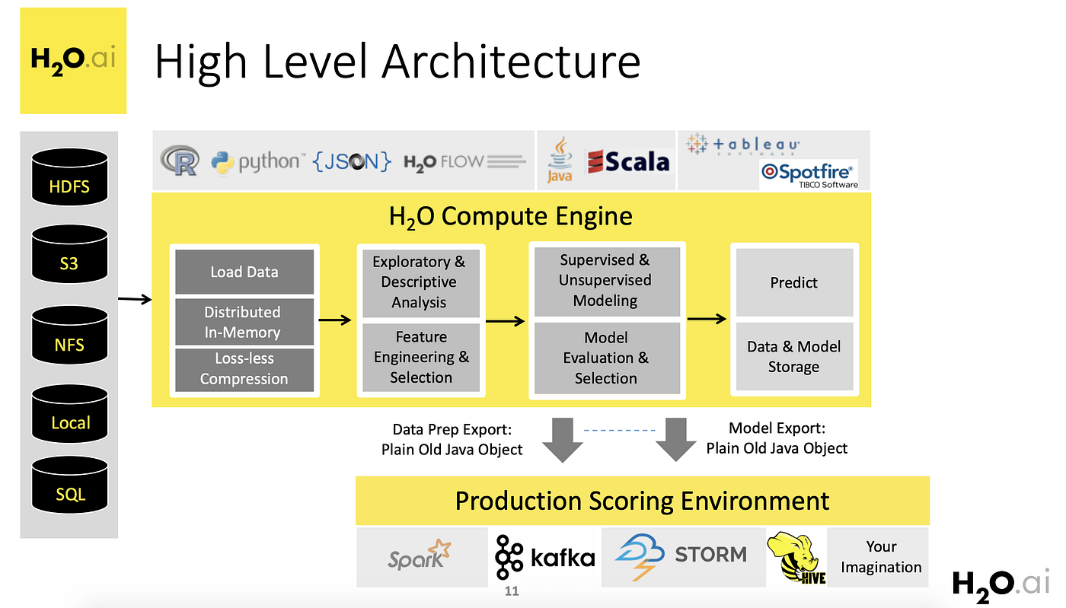The width and height of the screenshot is (1066, 608).
Task: Click the Model Export caption
Action: point(777,438)
